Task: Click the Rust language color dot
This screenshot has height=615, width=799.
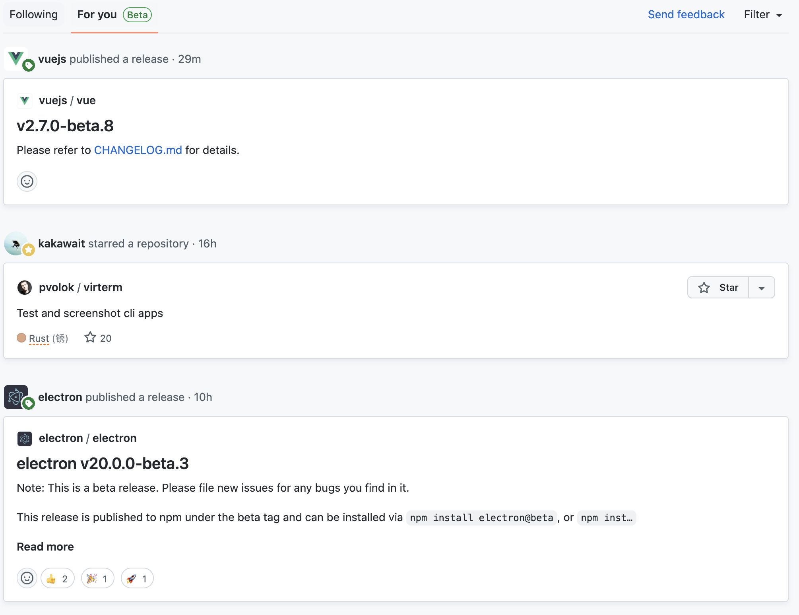Action: pos(21,338)
